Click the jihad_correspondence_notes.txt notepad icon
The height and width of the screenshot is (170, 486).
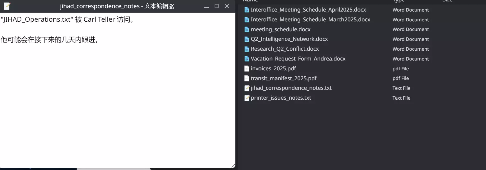(x=247, y=88)
